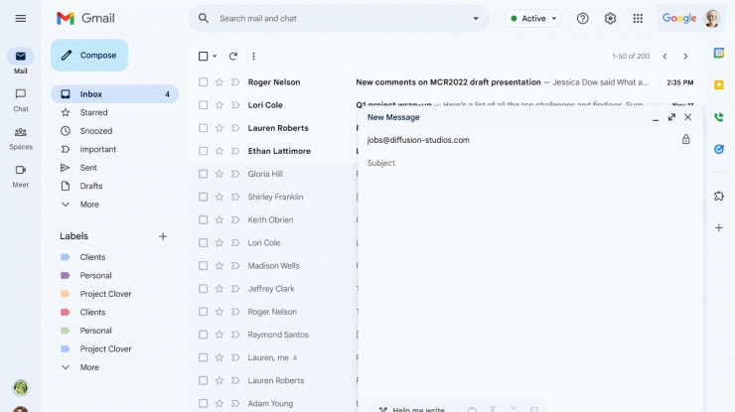Open the Google apps grid
Viewport: 735px width, 412px height.
point(638,18)
